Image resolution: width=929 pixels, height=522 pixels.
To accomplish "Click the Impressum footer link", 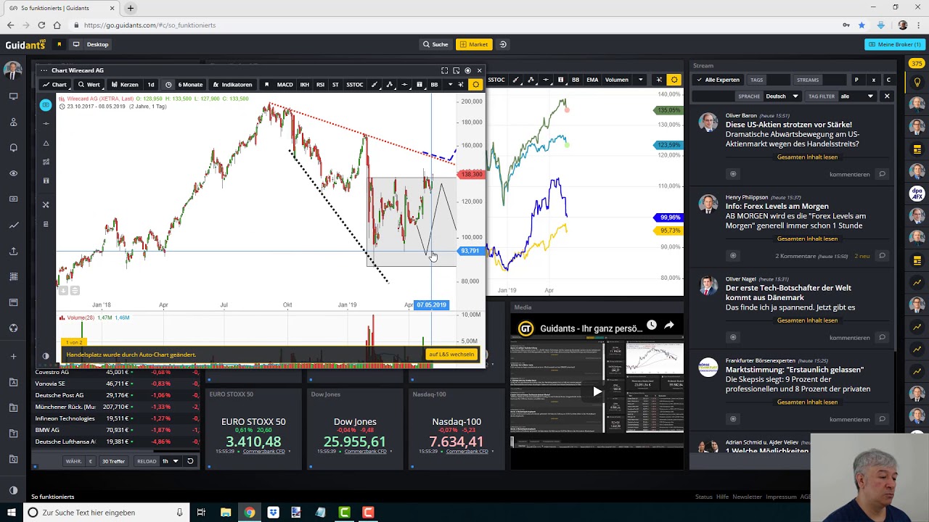I will [781, 497].
